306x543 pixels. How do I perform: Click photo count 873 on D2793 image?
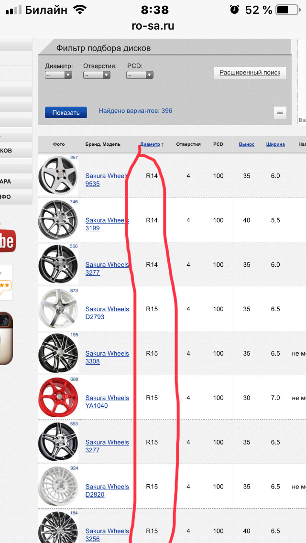coord(74,291)
